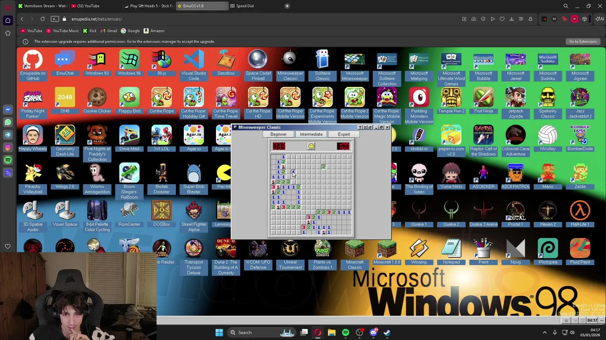Click Go to Extensions button
The height and width of the screenshot is (340, 606).
pos(583,42)
